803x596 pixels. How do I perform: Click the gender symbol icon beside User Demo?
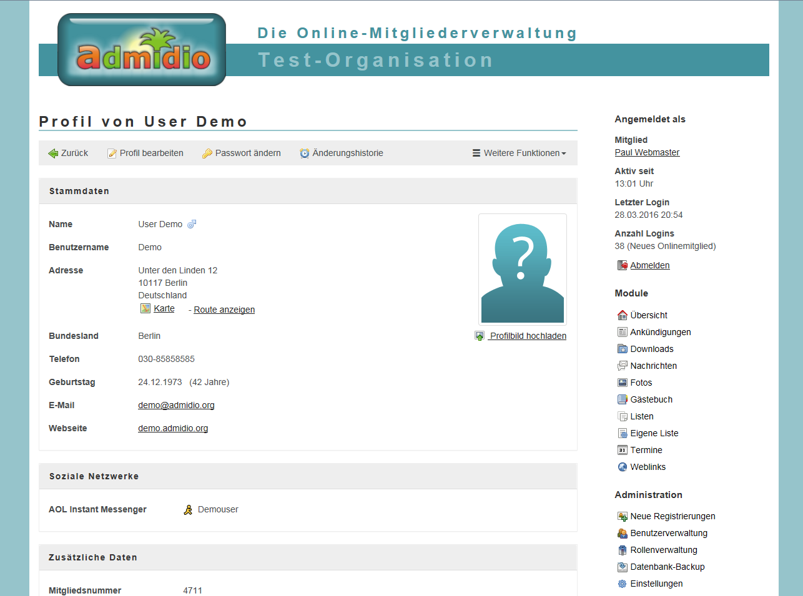pyautogui.click(x=192, y=224)
